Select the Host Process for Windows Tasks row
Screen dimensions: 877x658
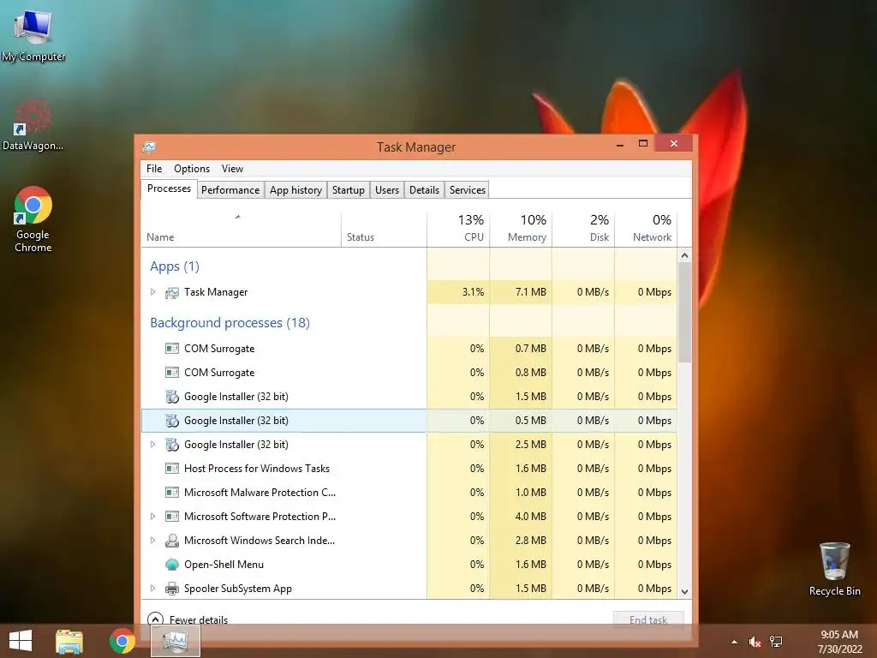coord(409,469)
